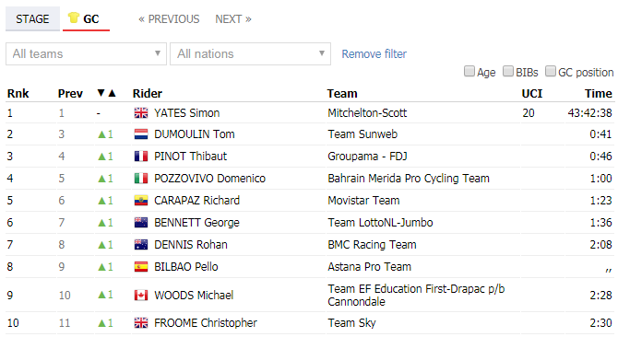
Task: Click the Canadian flag beside WOODS Michael
Action: (x=141, y=296)
